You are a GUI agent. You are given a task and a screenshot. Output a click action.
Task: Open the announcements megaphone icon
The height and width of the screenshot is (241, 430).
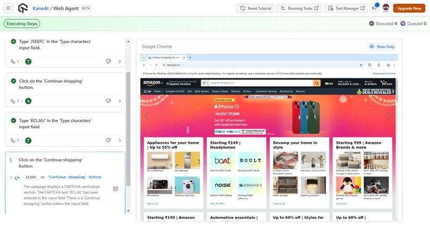tap(374, 8)
